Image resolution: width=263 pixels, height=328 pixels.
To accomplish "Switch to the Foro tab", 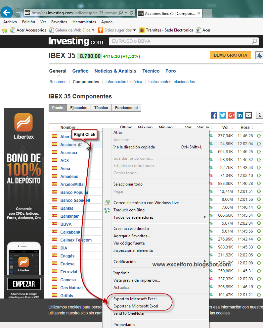I will point(171,71).
